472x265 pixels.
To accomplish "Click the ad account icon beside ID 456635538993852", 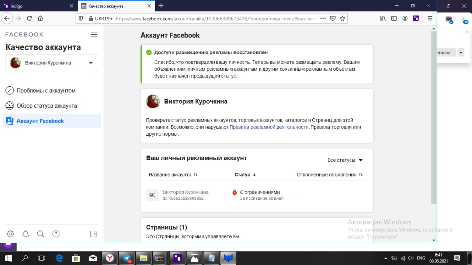I will tap(152, 195).
